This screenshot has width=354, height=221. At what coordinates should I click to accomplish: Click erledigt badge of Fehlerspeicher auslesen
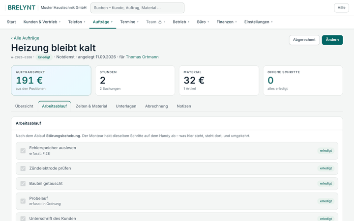point(326,151)
